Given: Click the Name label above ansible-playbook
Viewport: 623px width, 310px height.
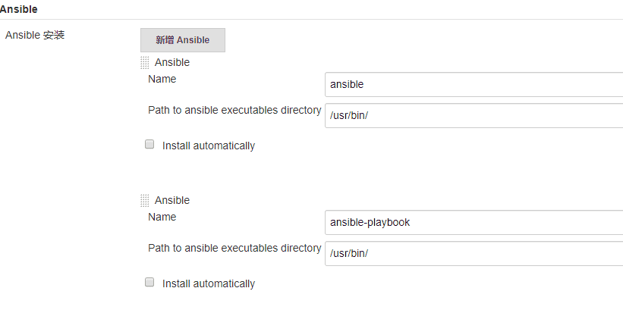Looking at the screenshot, I should point(162,217).
